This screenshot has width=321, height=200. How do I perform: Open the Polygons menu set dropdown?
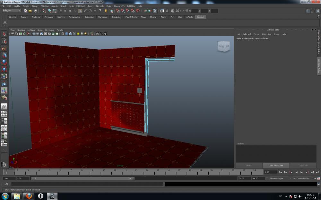[12, 10]
